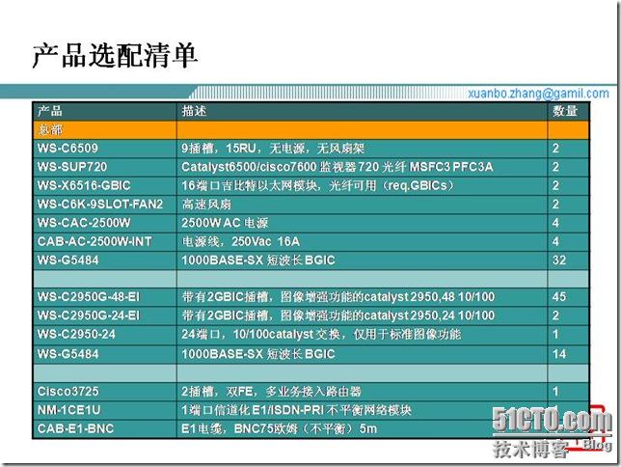Select the WS-X6516-GBIC product cell
621x467 pixels.
tap(104, 185)
